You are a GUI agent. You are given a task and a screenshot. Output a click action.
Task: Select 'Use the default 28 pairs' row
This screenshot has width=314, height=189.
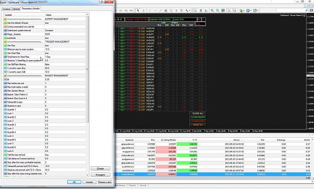click(45, 23)
